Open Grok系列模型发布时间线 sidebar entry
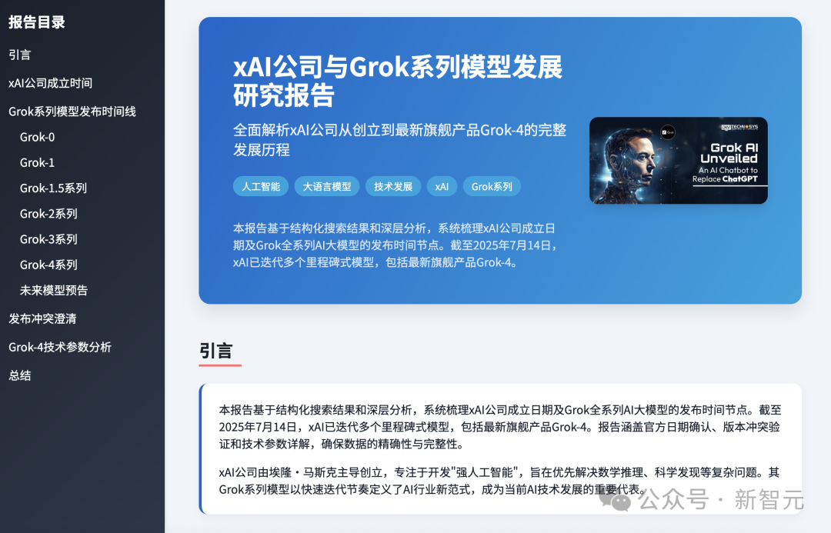Screen dimensions: 831x533 click(72, 112)
